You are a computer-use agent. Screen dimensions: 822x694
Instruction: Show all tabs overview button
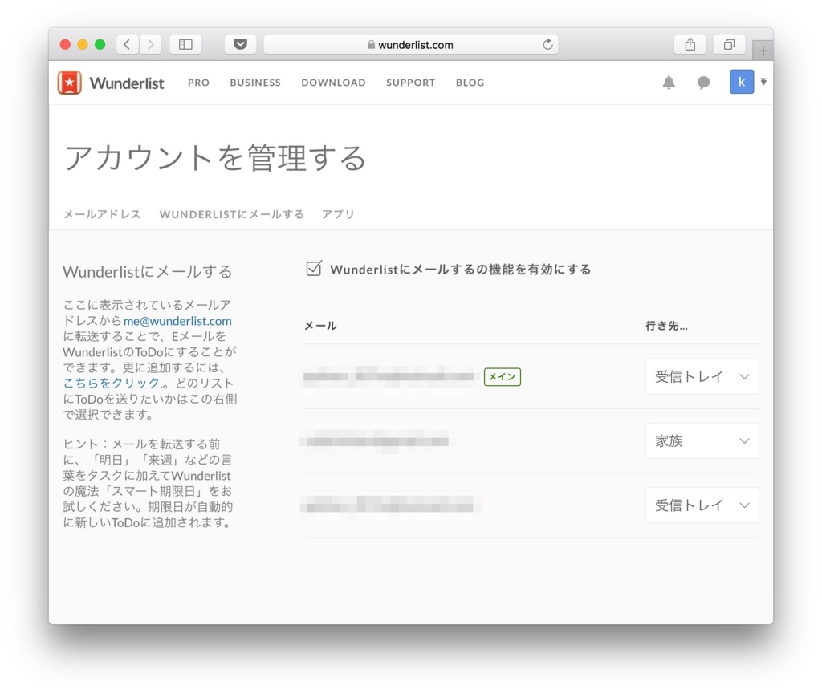pos(729,44)
